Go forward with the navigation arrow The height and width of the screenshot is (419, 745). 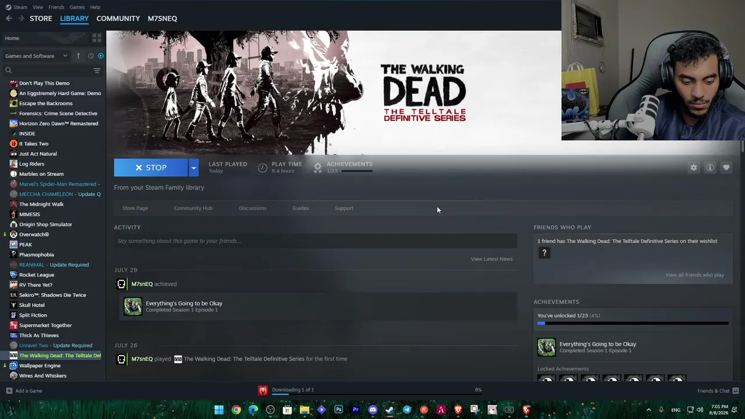point(22,19)
